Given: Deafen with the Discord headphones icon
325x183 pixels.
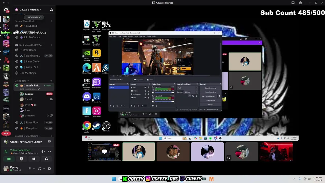Looking at the screenshot, I should pyautogui.click(x=39, y=169).
